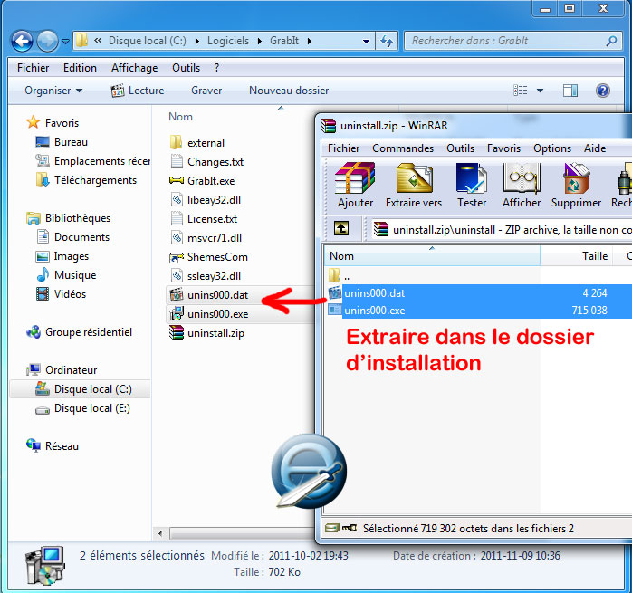Open Explorer Fichier menu
This screenshot has width=632, height=593.
point(34,68)
